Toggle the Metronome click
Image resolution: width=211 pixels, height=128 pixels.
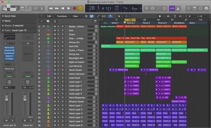coord(178,8)
